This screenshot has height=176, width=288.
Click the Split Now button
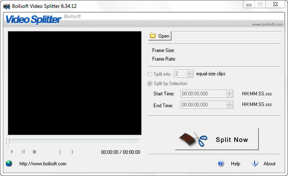pyautogui.click(x=217, y=139)
